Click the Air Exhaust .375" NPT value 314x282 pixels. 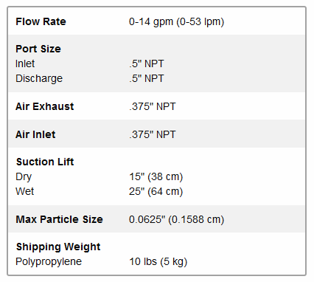[153, 106]
